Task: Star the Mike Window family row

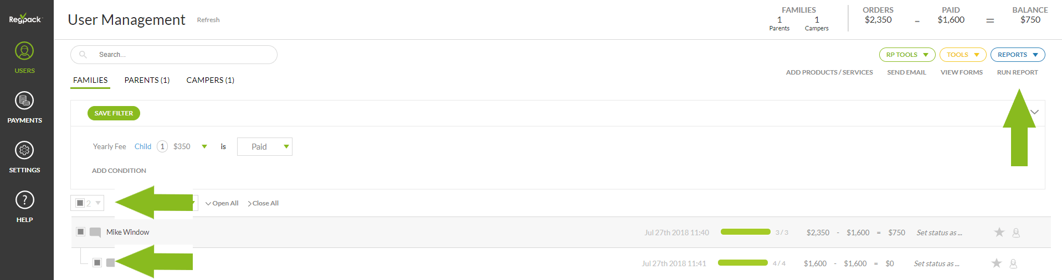Action: 999,232
